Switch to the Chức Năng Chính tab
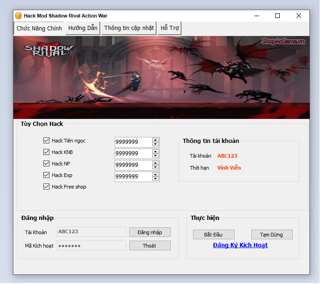 coord(39,28)
